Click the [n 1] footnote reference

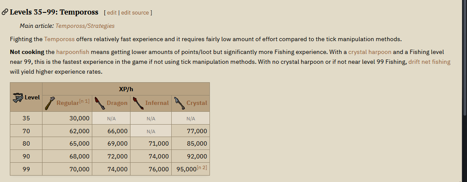(x=84, y=101)
